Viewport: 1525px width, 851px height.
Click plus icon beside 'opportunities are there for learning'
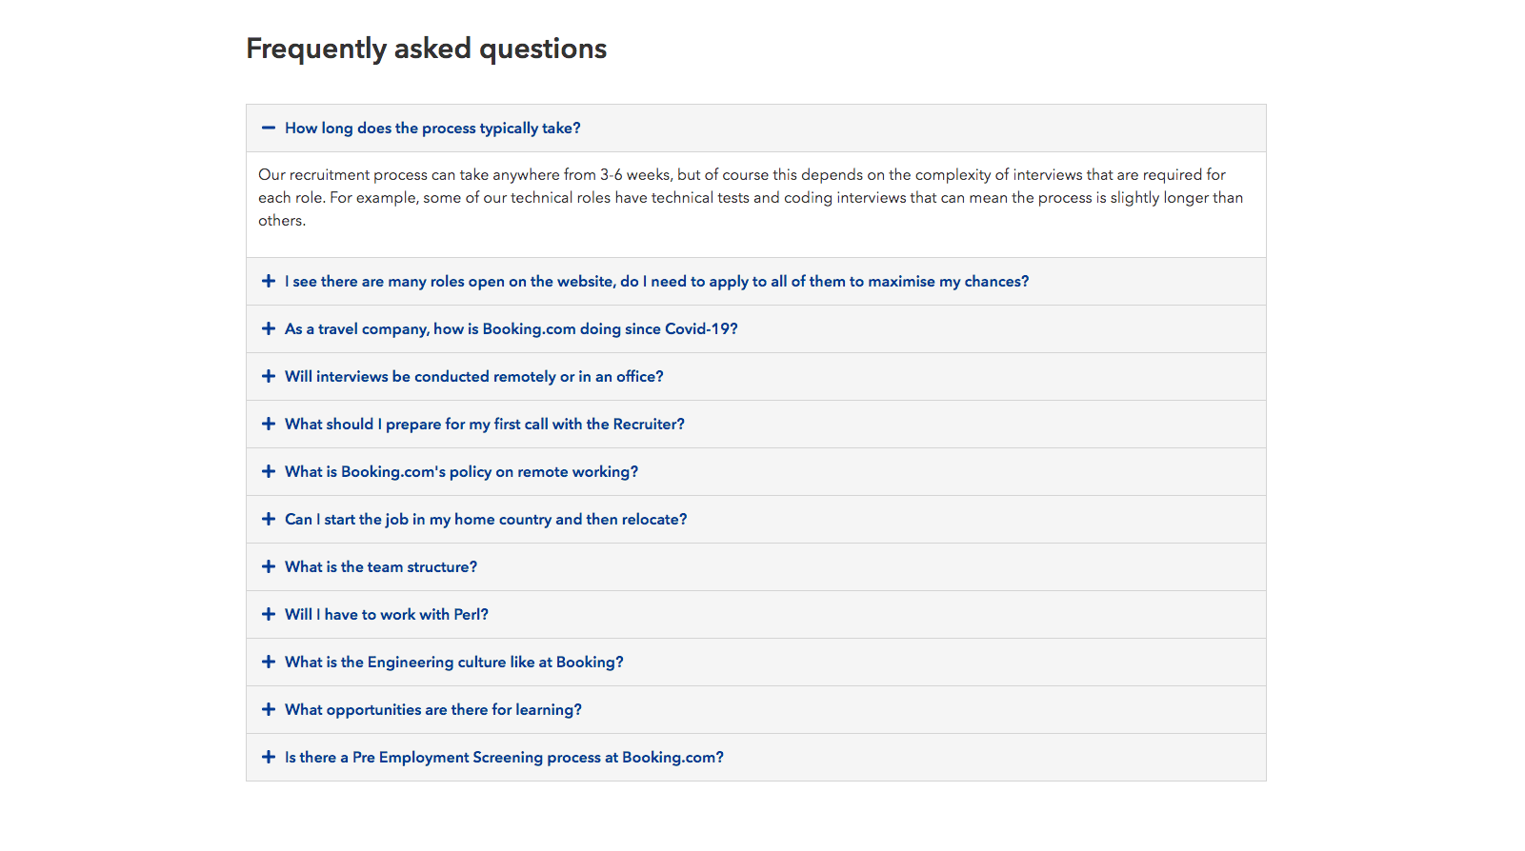click(269, 709)
